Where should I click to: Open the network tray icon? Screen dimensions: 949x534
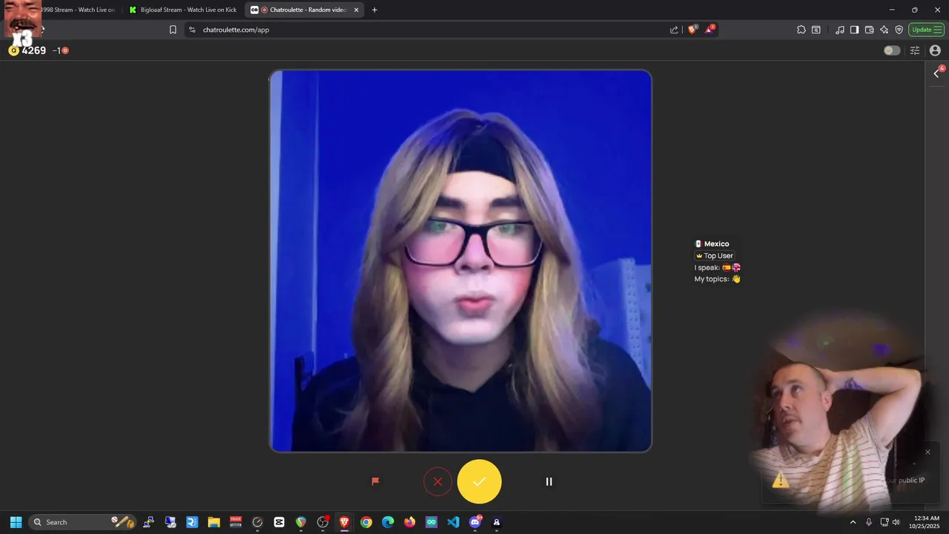[x=884, y=522]
